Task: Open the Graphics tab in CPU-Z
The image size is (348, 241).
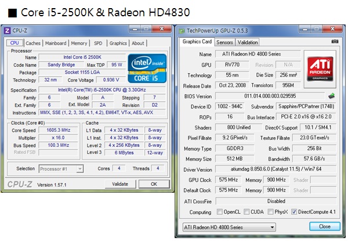Action: [118, 43]
